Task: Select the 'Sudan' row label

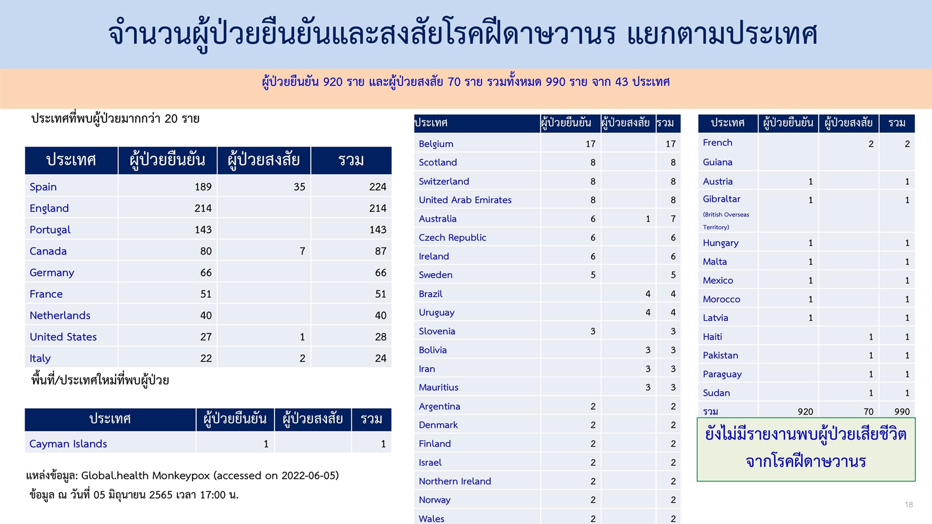Action: 716,393
